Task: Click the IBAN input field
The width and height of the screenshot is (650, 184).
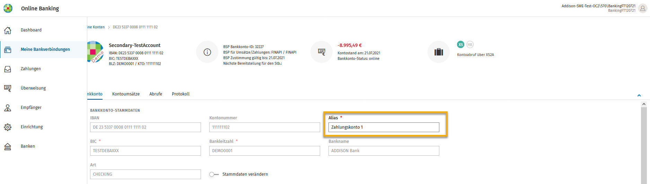Action: [x=146, y=127]
